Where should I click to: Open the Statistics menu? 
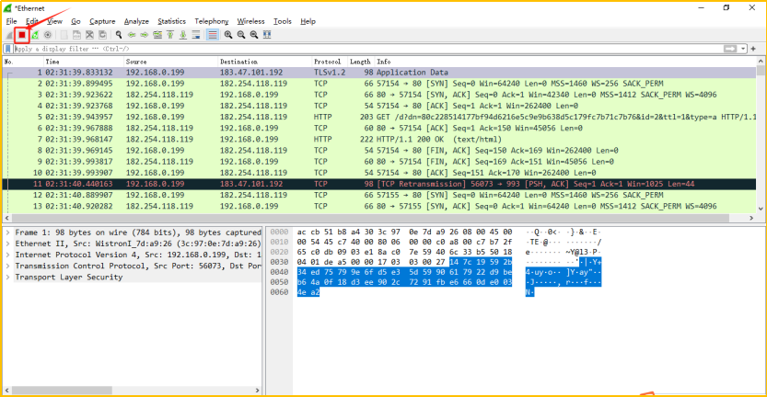pyautogui.click(x=171, y=20)
